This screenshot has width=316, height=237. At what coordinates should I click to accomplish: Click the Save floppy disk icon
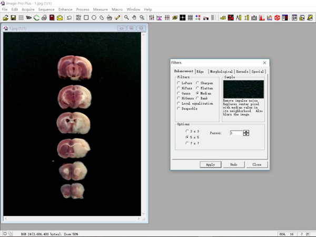(x=13, y=18)
